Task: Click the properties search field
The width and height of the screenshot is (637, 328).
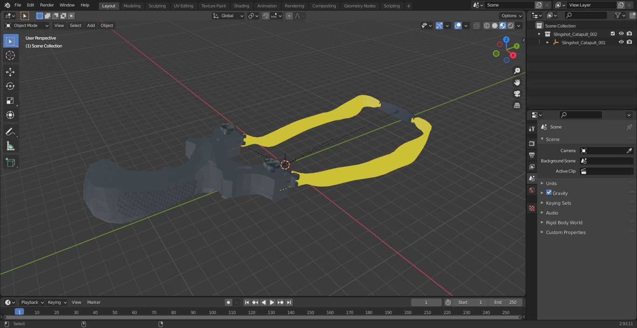Action: click(x=580, y=115)
